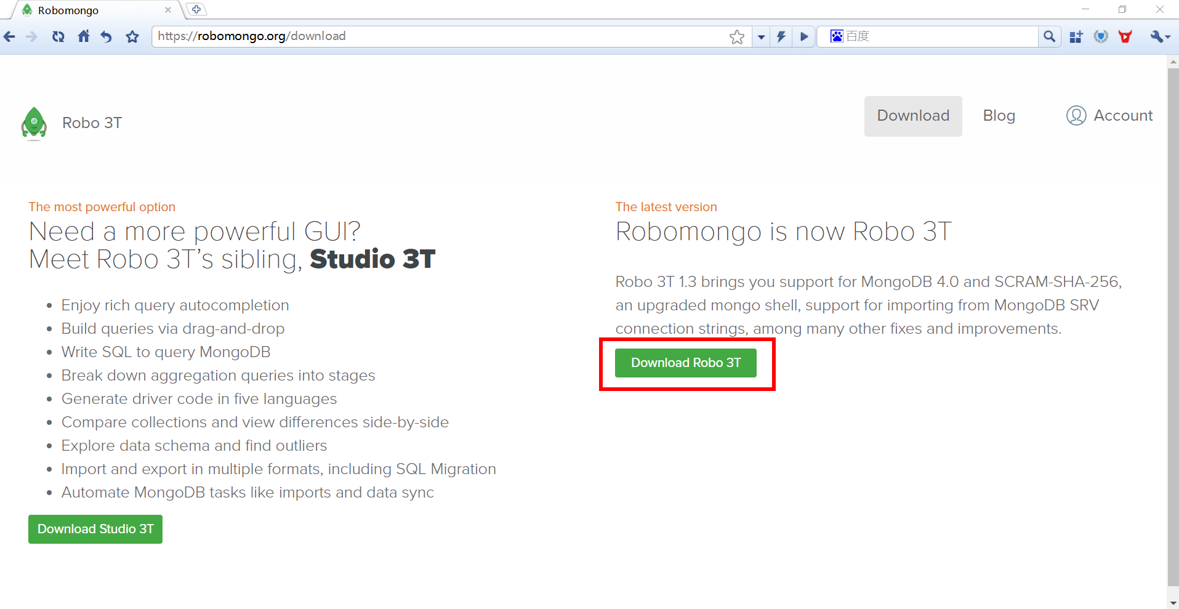Click the Account user avatar icon
Screen dimensions: 1179x609
pyautogui.click(x=1076, y=116)
